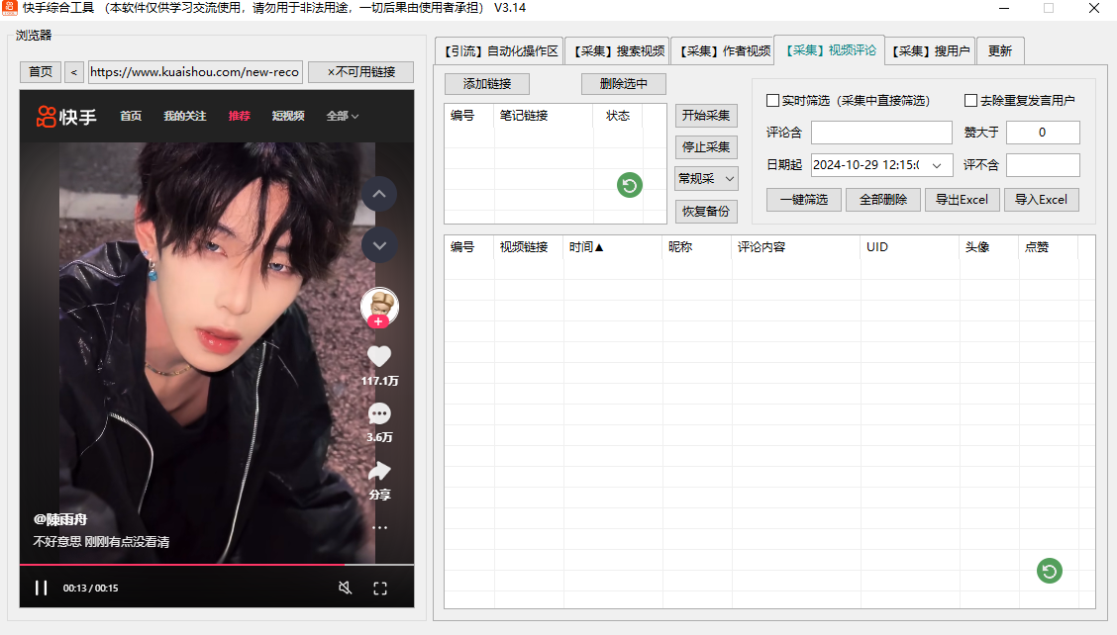Expand the 全部 menu in Kuaishou navigation

(x=343, y=117)
